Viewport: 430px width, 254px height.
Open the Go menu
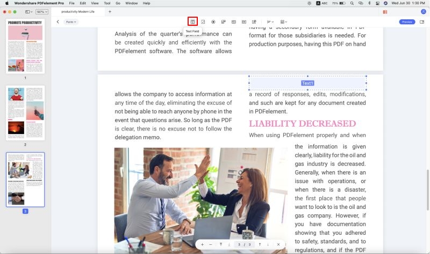118,3
